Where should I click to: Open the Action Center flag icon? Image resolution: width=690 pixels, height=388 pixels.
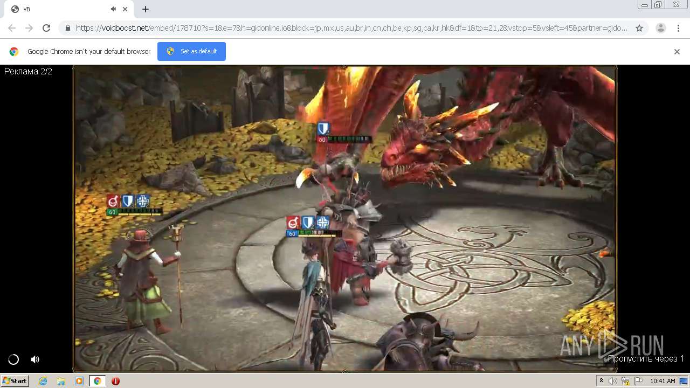639,381
